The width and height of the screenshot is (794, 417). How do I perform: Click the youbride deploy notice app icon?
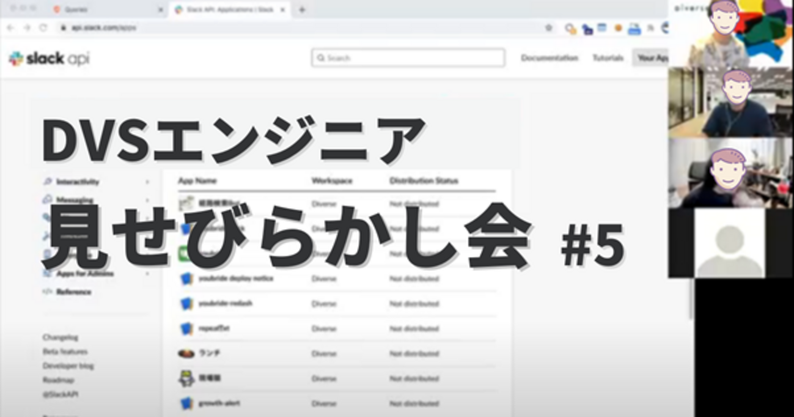pos(186,279)
